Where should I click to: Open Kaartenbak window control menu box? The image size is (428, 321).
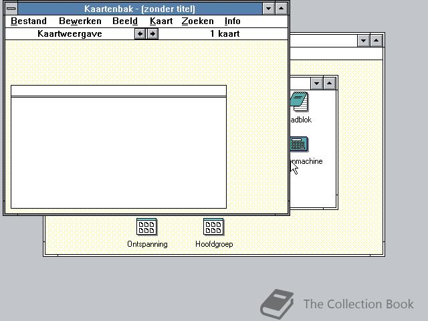coord(11,9)
